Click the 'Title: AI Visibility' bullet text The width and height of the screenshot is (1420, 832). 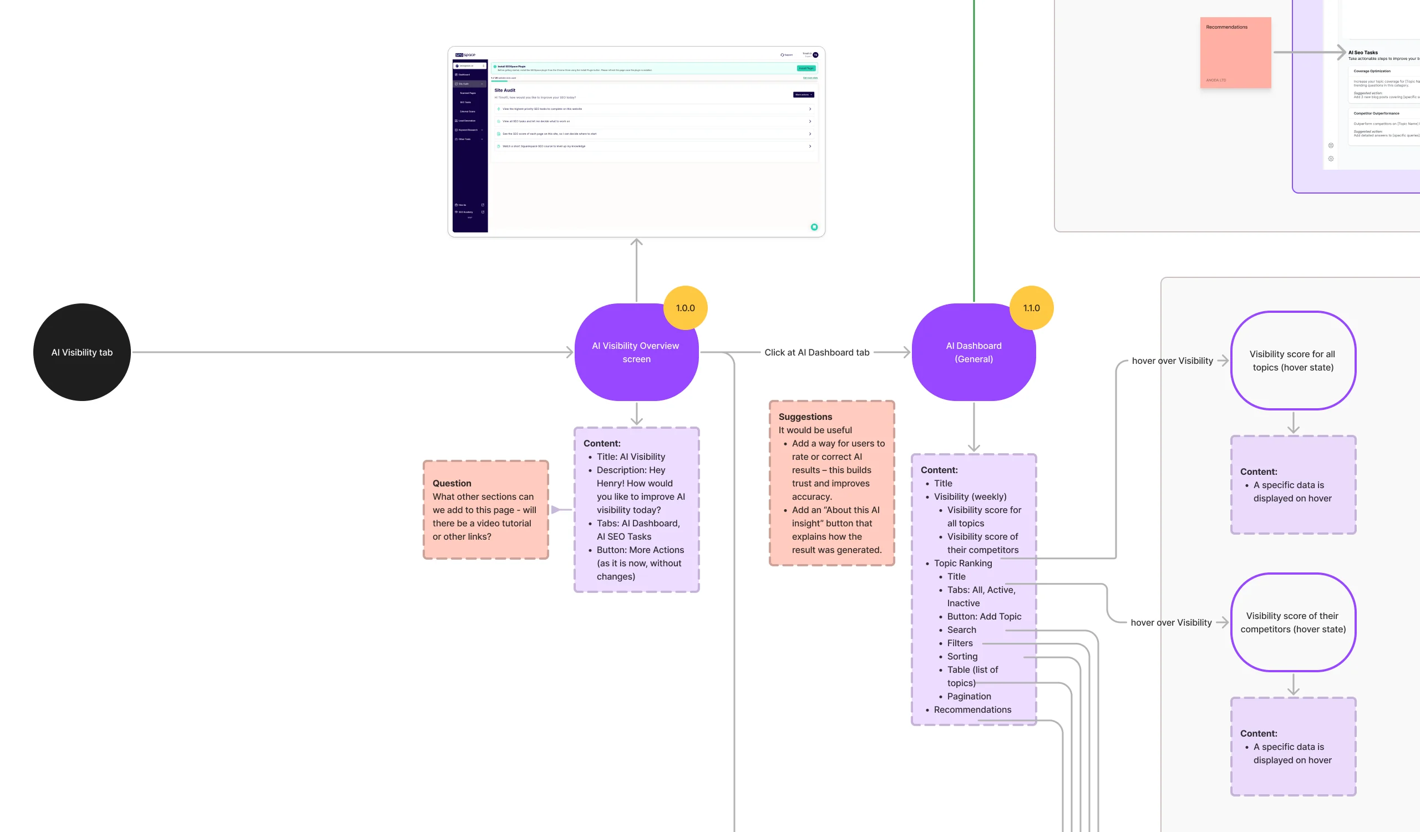631,457
